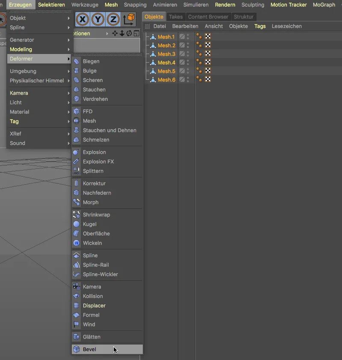Click Ansicht in the object manager
342x360 pixels.
[214, 26]
